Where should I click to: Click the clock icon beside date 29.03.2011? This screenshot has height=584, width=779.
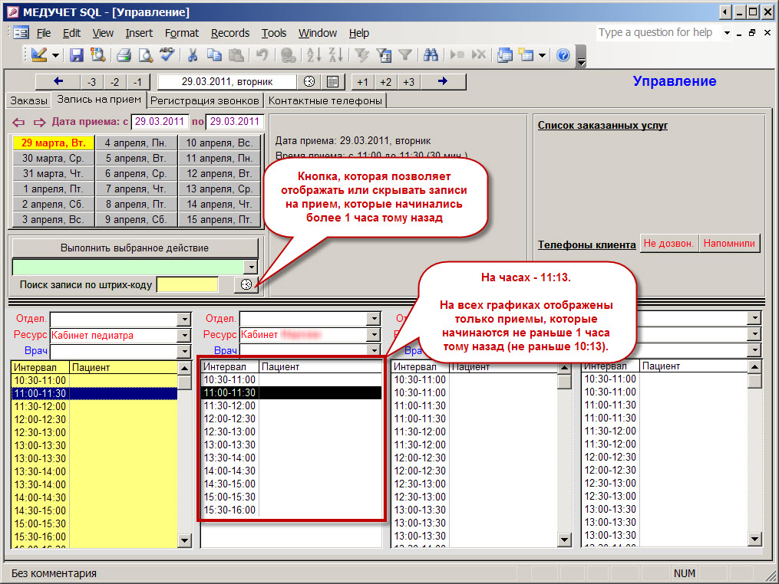pos(309,81)
